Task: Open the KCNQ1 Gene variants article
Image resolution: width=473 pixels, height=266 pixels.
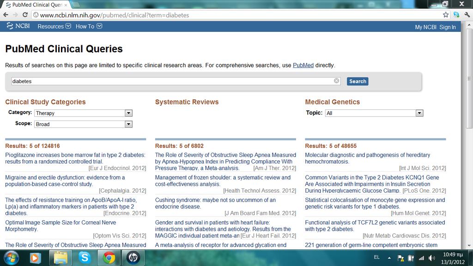Action: click(x=372, y=184)
